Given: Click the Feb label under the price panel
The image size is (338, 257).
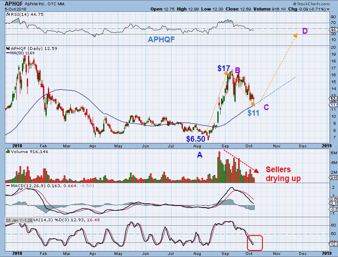Looking at the screenshot, I should coord(43,146).
